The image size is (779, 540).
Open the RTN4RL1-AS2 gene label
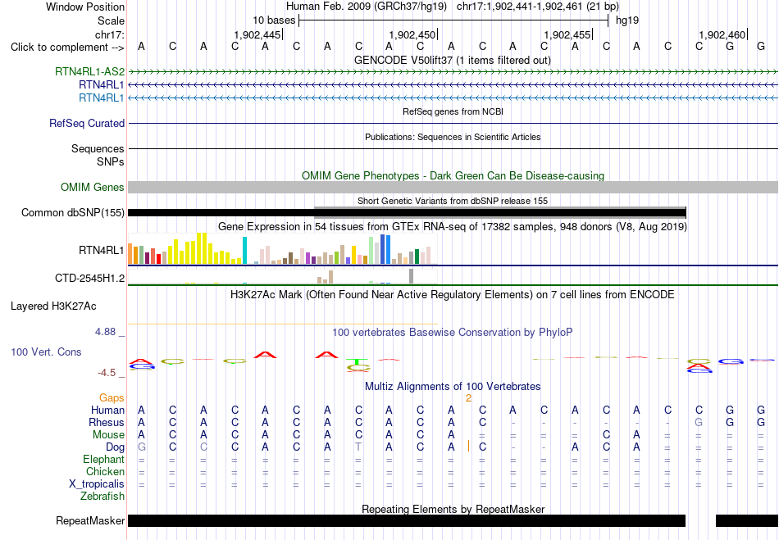point(90,71)
